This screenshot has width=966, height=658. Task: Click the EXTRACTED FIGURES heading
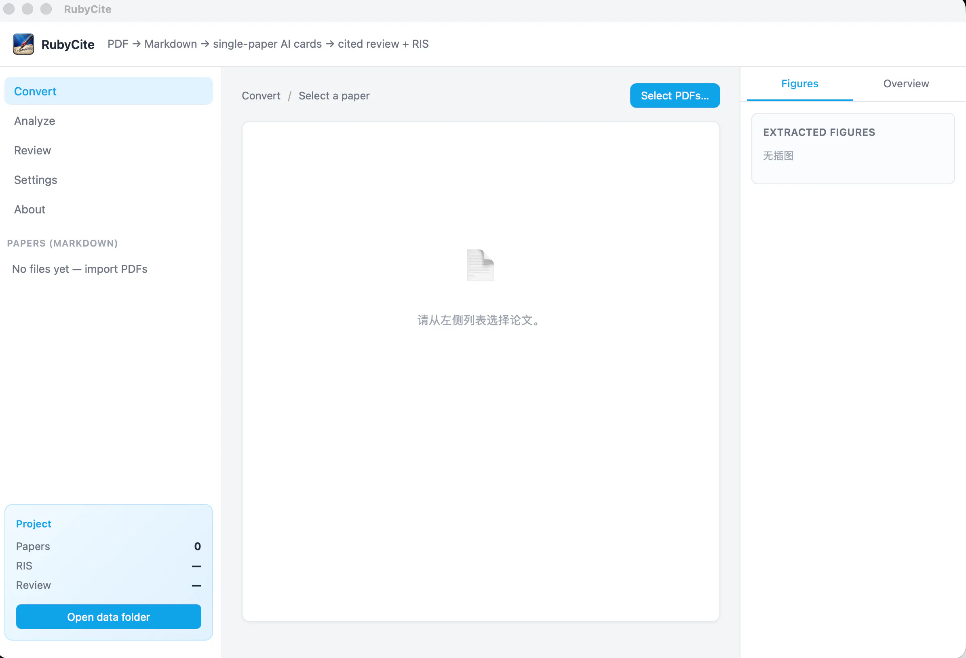click(819, 132)
